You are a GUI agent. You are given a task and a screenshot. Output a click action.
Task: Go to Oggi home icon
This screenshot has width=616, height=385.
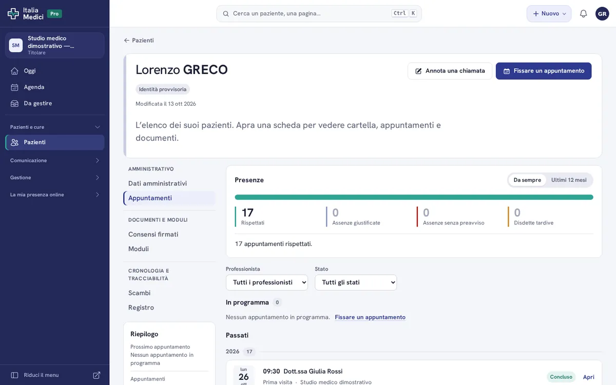click(14, 71)
